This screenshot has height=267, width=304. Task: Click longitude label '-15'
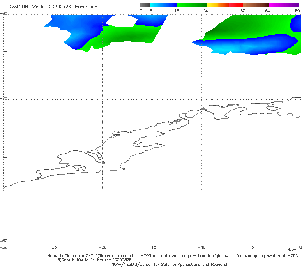click(x=152, y=247)
